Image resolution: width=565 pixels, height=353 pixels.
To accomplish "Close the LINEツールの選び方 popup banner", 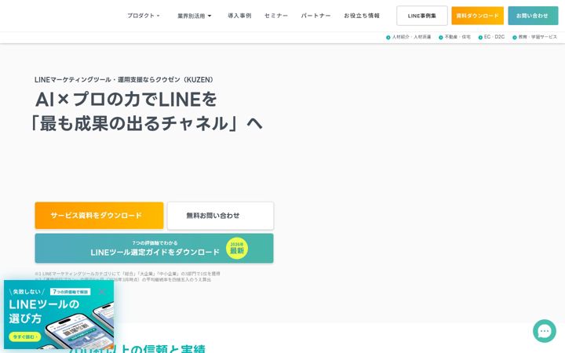I will (x=102, y=292).
